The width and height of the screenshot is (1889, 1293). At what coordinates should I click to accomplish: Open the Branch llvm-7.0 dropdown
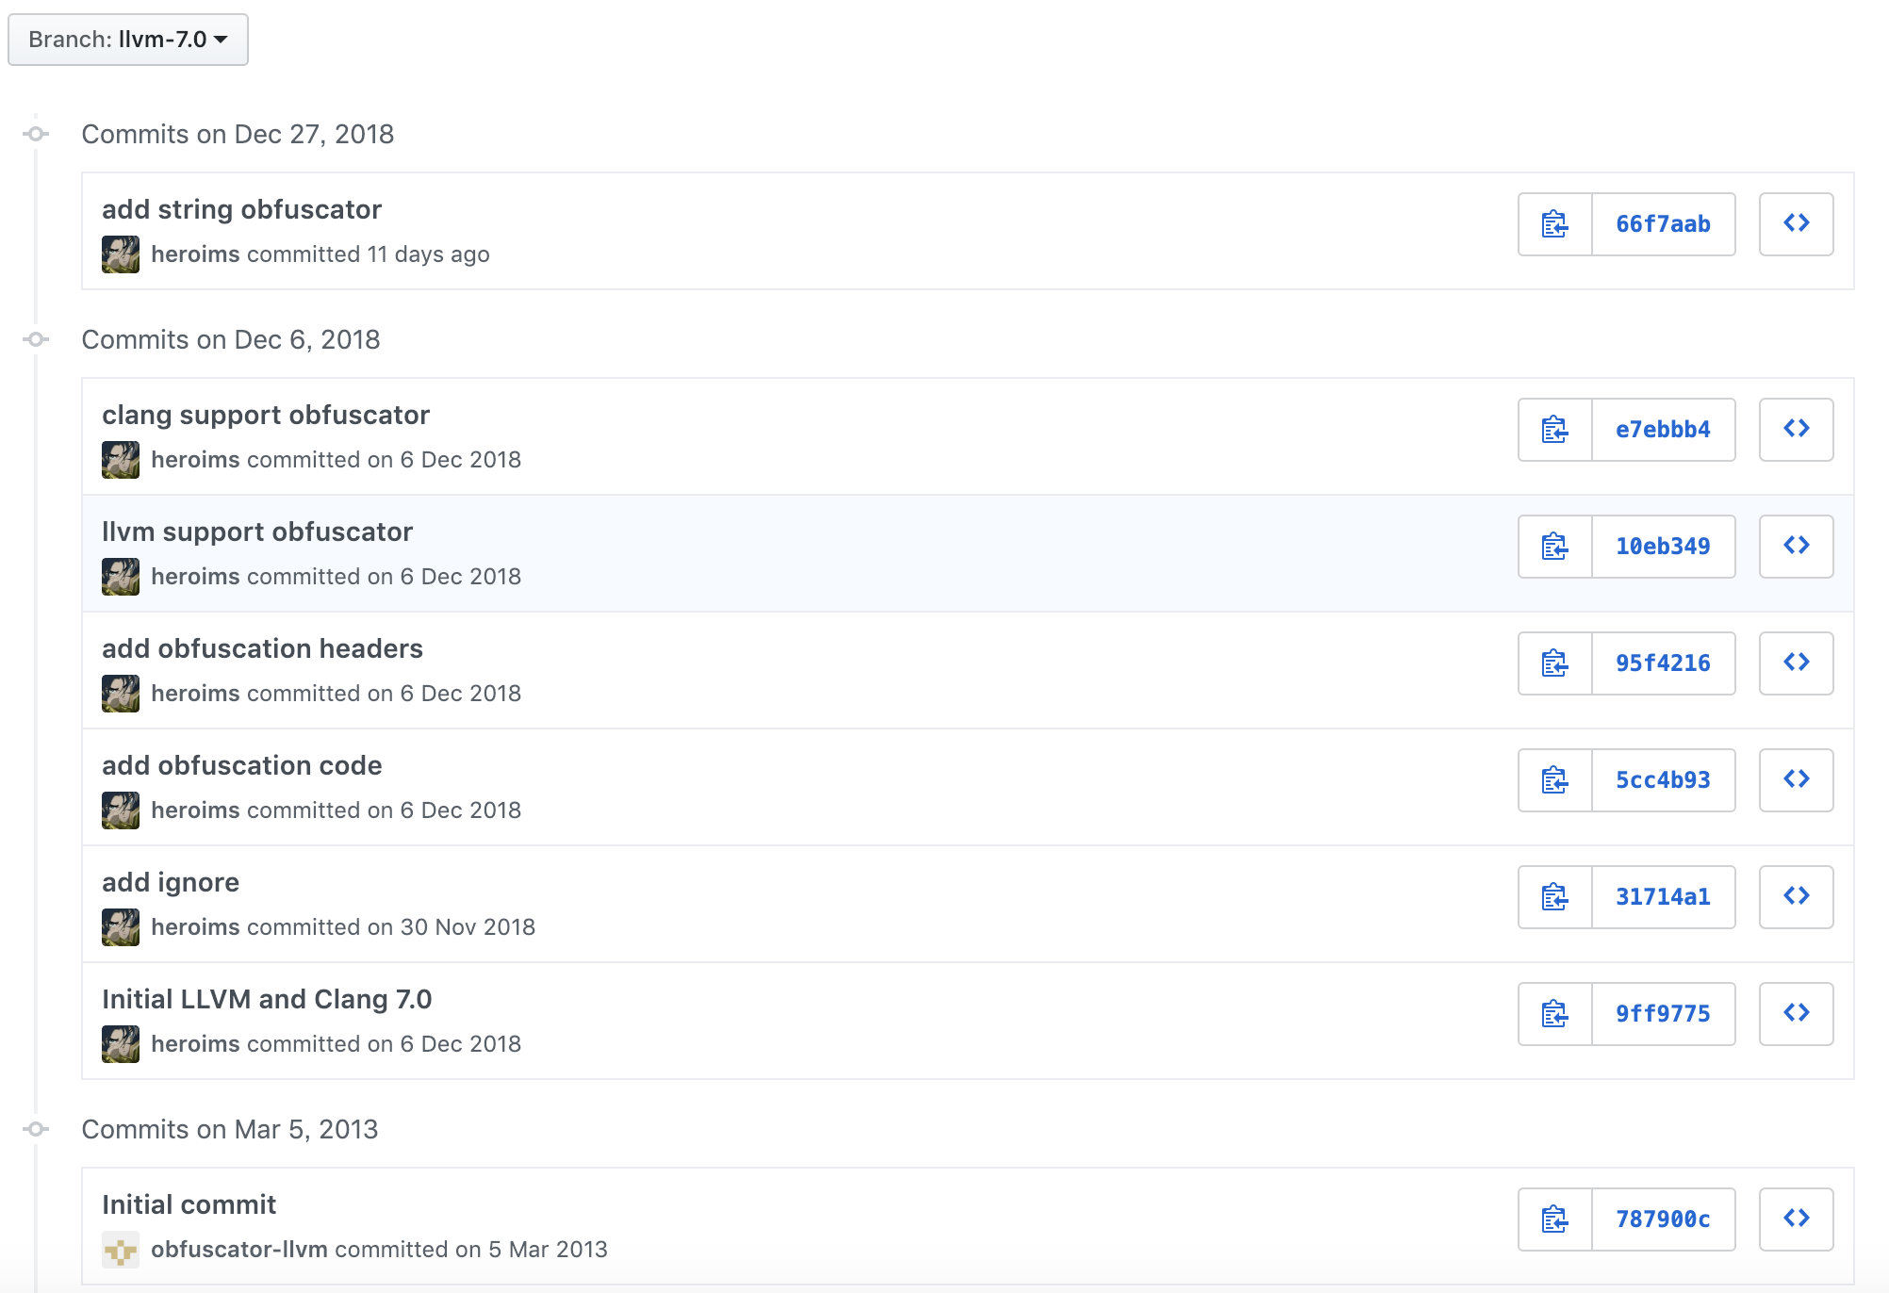[128, 40]
